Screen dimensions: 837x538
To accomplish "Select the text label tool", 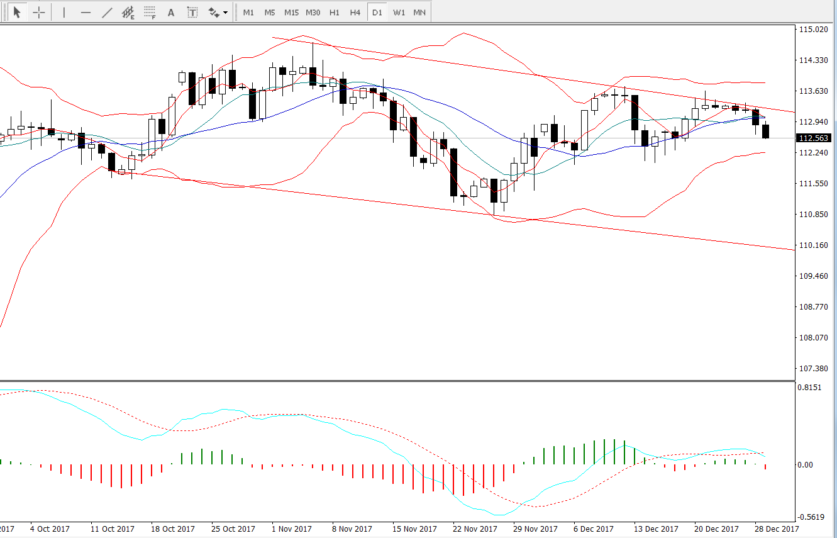I will point(192,12).
